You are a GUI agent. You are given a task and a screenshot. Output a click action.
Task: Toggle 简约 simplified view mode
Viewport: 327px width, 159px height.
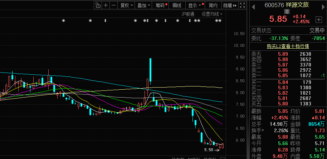pyautogui.click(x=213, y=5)
